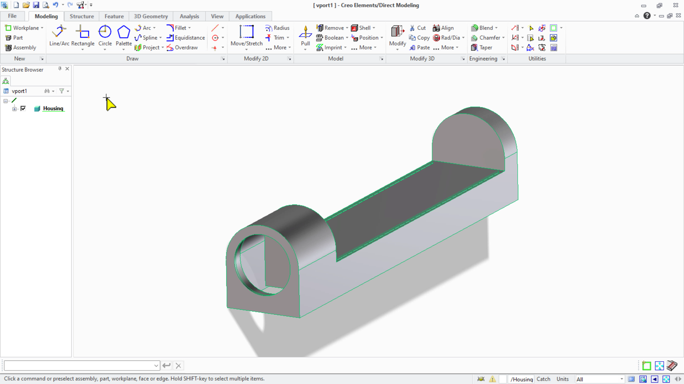Select the Housing item in tree
The image size is (684, 384).
[x=53, y=108]
